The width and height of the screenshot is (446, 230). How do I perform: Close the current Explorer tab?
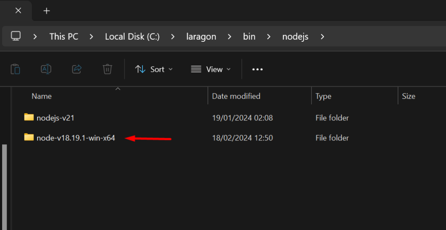point(18,11)
